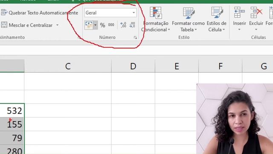
Task: Click the number format dropdown arrow
Action: point(134,13)
